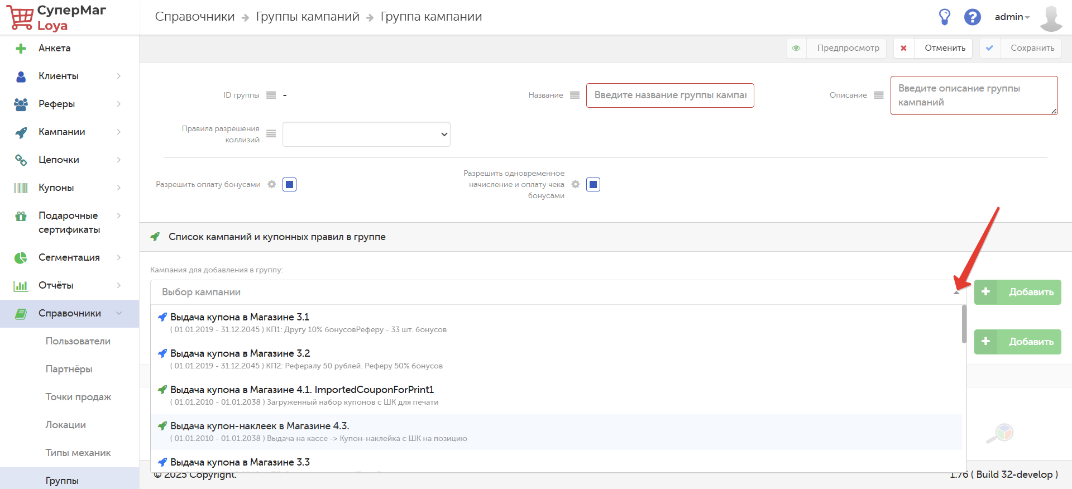Click the Справочники book icon
Viewport: 1072px width, 489px height.
pos(21,314)
